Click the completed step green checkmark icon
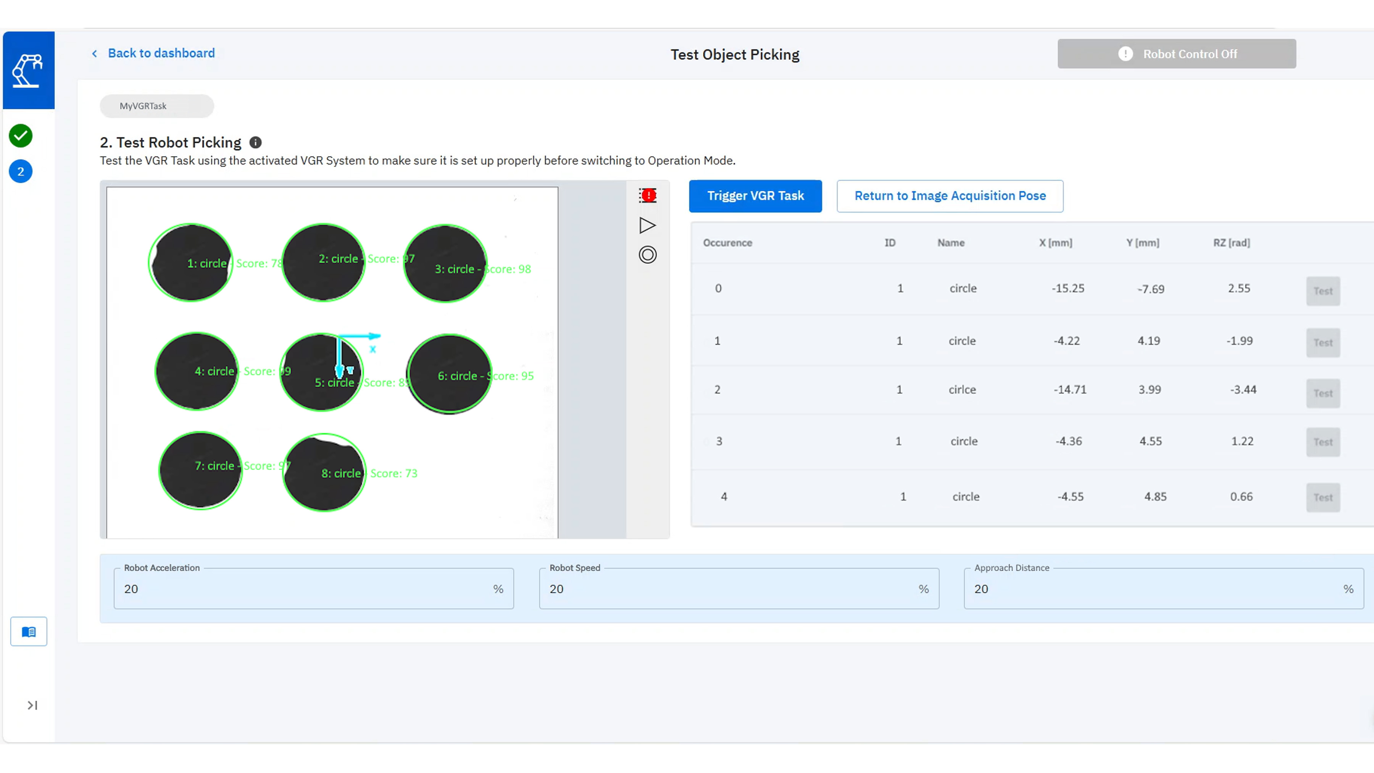1374x773 pixels. pyautogui.click(x=20, y=136)
